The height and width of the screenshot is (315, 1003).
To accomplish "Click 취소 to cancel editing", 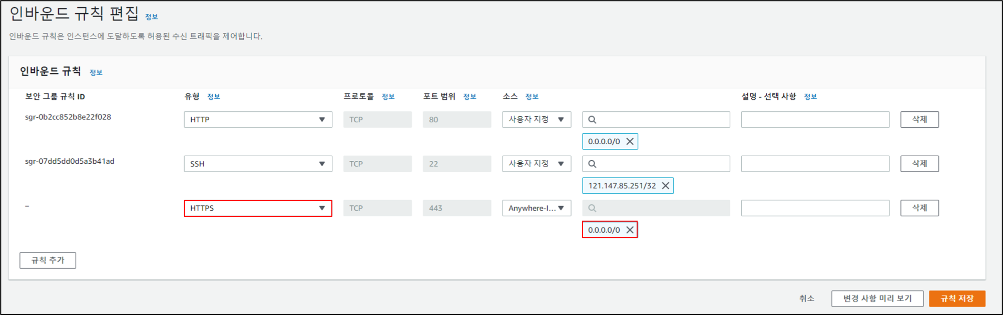I will [806, 299].
